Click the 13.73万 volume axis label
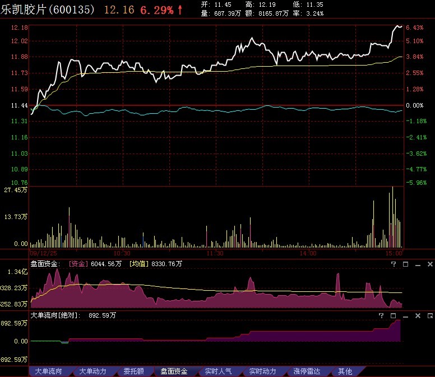The width and height of the screenshot is (435, 377). [16, 217]
